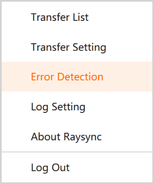Screen dimensions: 154x184
Task: Choose the highlighted Error Detection item
Action: pos(77,77)
